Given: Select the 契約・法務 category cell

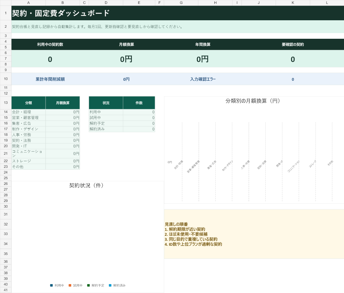Looking at the screenshot, I should [28, 140].
